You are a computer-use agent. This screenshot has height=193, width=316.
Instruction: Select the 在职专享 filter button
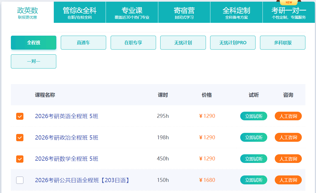pos(133,43)
